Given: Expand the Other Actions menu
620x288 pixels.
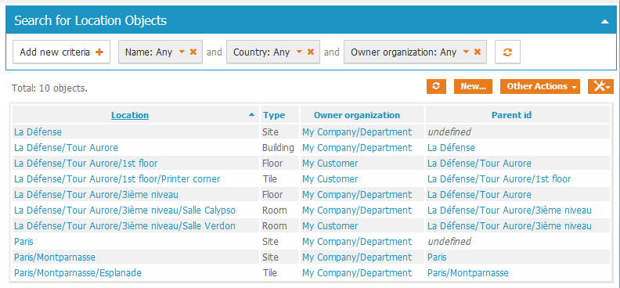Looking at the screenshot, I should 539,86.
